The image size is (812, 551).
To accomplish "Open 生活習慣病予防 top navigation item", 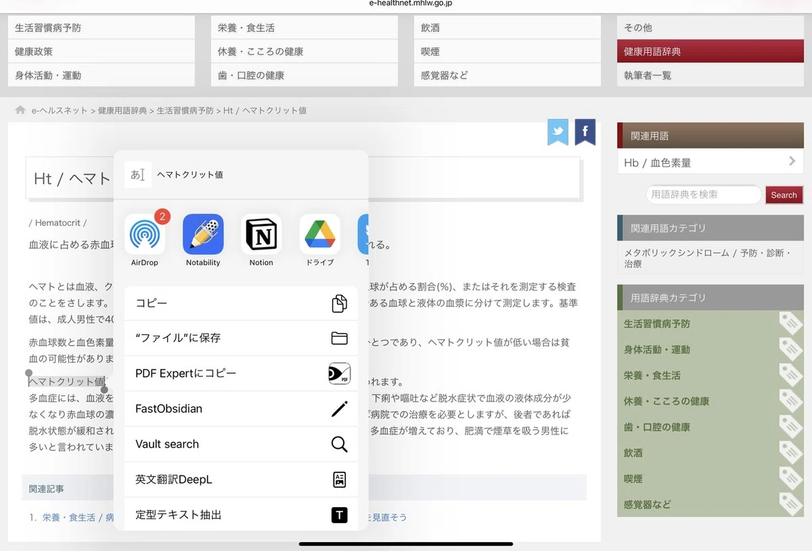I will (x=101, y=28).
